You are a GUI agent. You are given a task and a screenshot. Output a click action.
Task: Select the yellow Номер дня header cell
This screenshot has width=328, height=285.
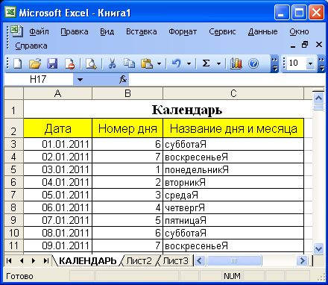click(127, 128)
